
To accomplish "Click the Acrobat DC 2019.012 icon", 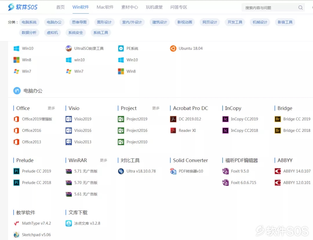I will [173, 119].
